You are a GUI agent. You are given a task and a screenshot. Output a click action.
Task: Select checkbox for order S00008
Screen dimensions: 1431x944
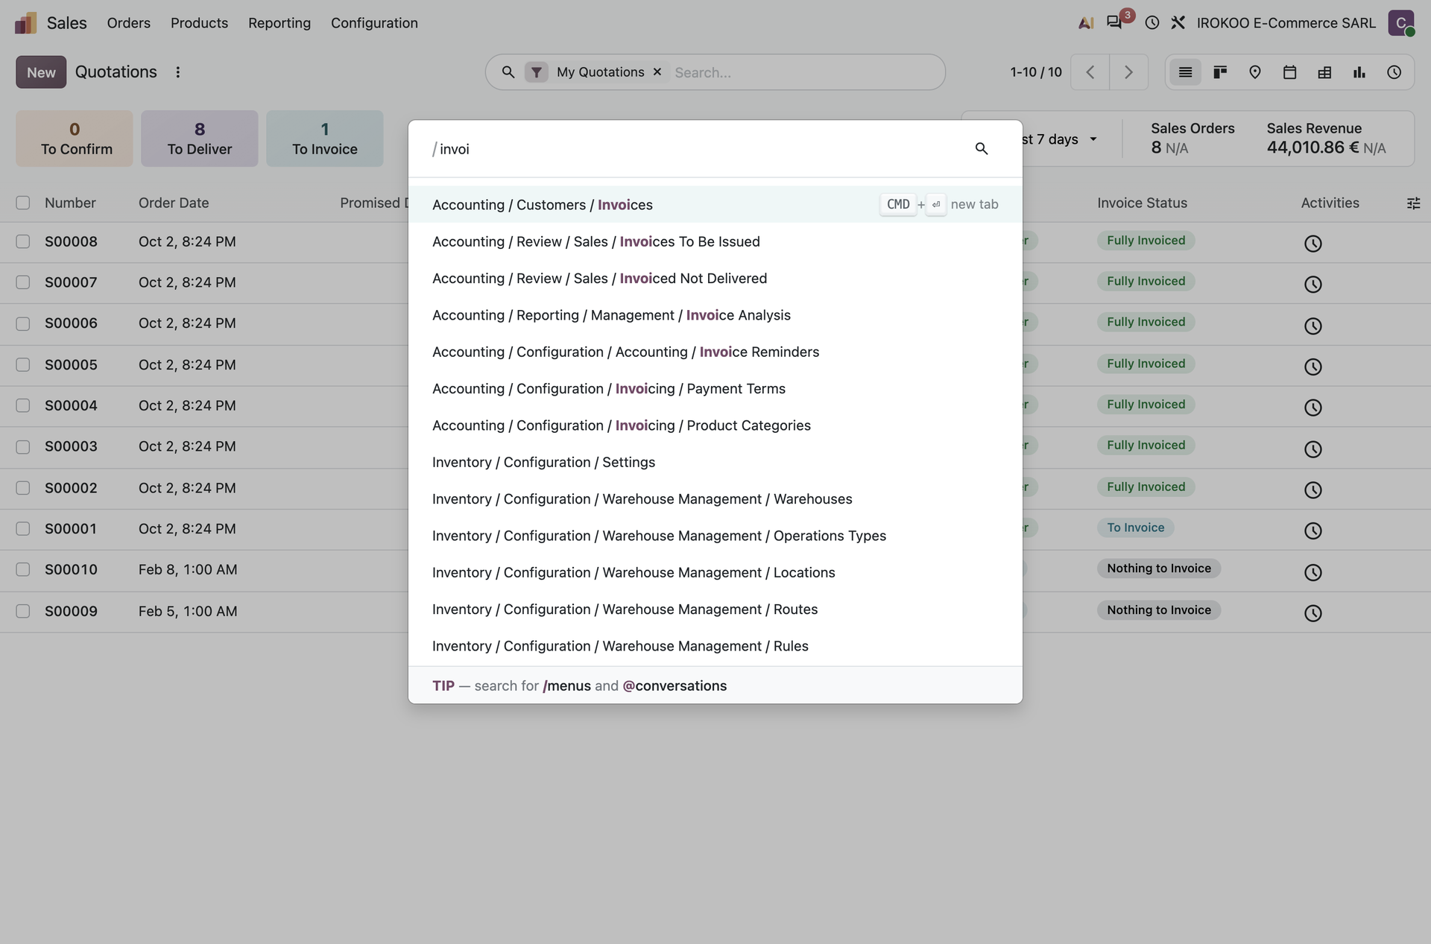(23, 241)
